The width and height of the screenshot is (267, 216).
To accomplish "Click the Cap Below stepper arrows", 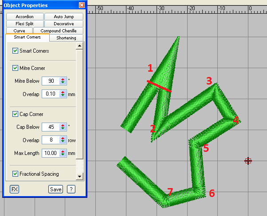I will click(x=63, y=127).
